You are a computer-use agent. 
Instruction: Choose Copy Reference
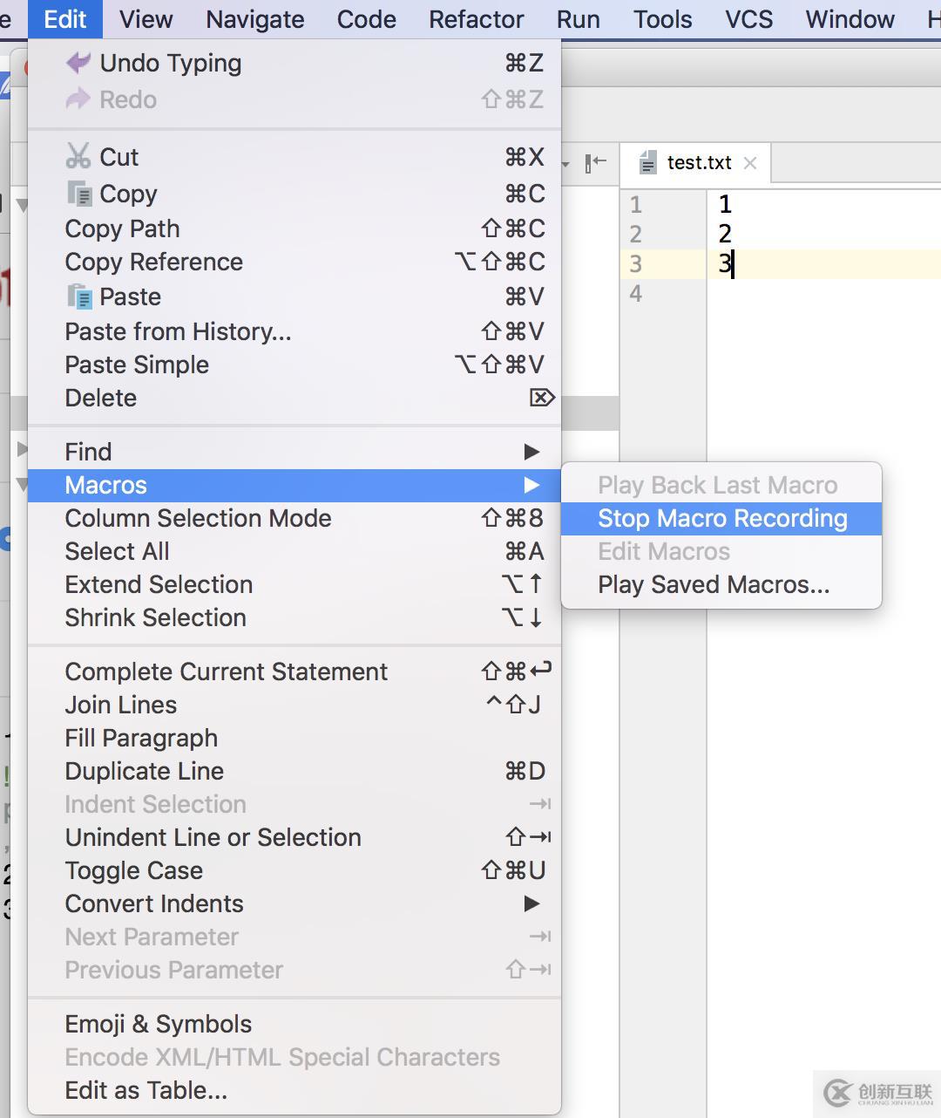click(x=294, y=262)
